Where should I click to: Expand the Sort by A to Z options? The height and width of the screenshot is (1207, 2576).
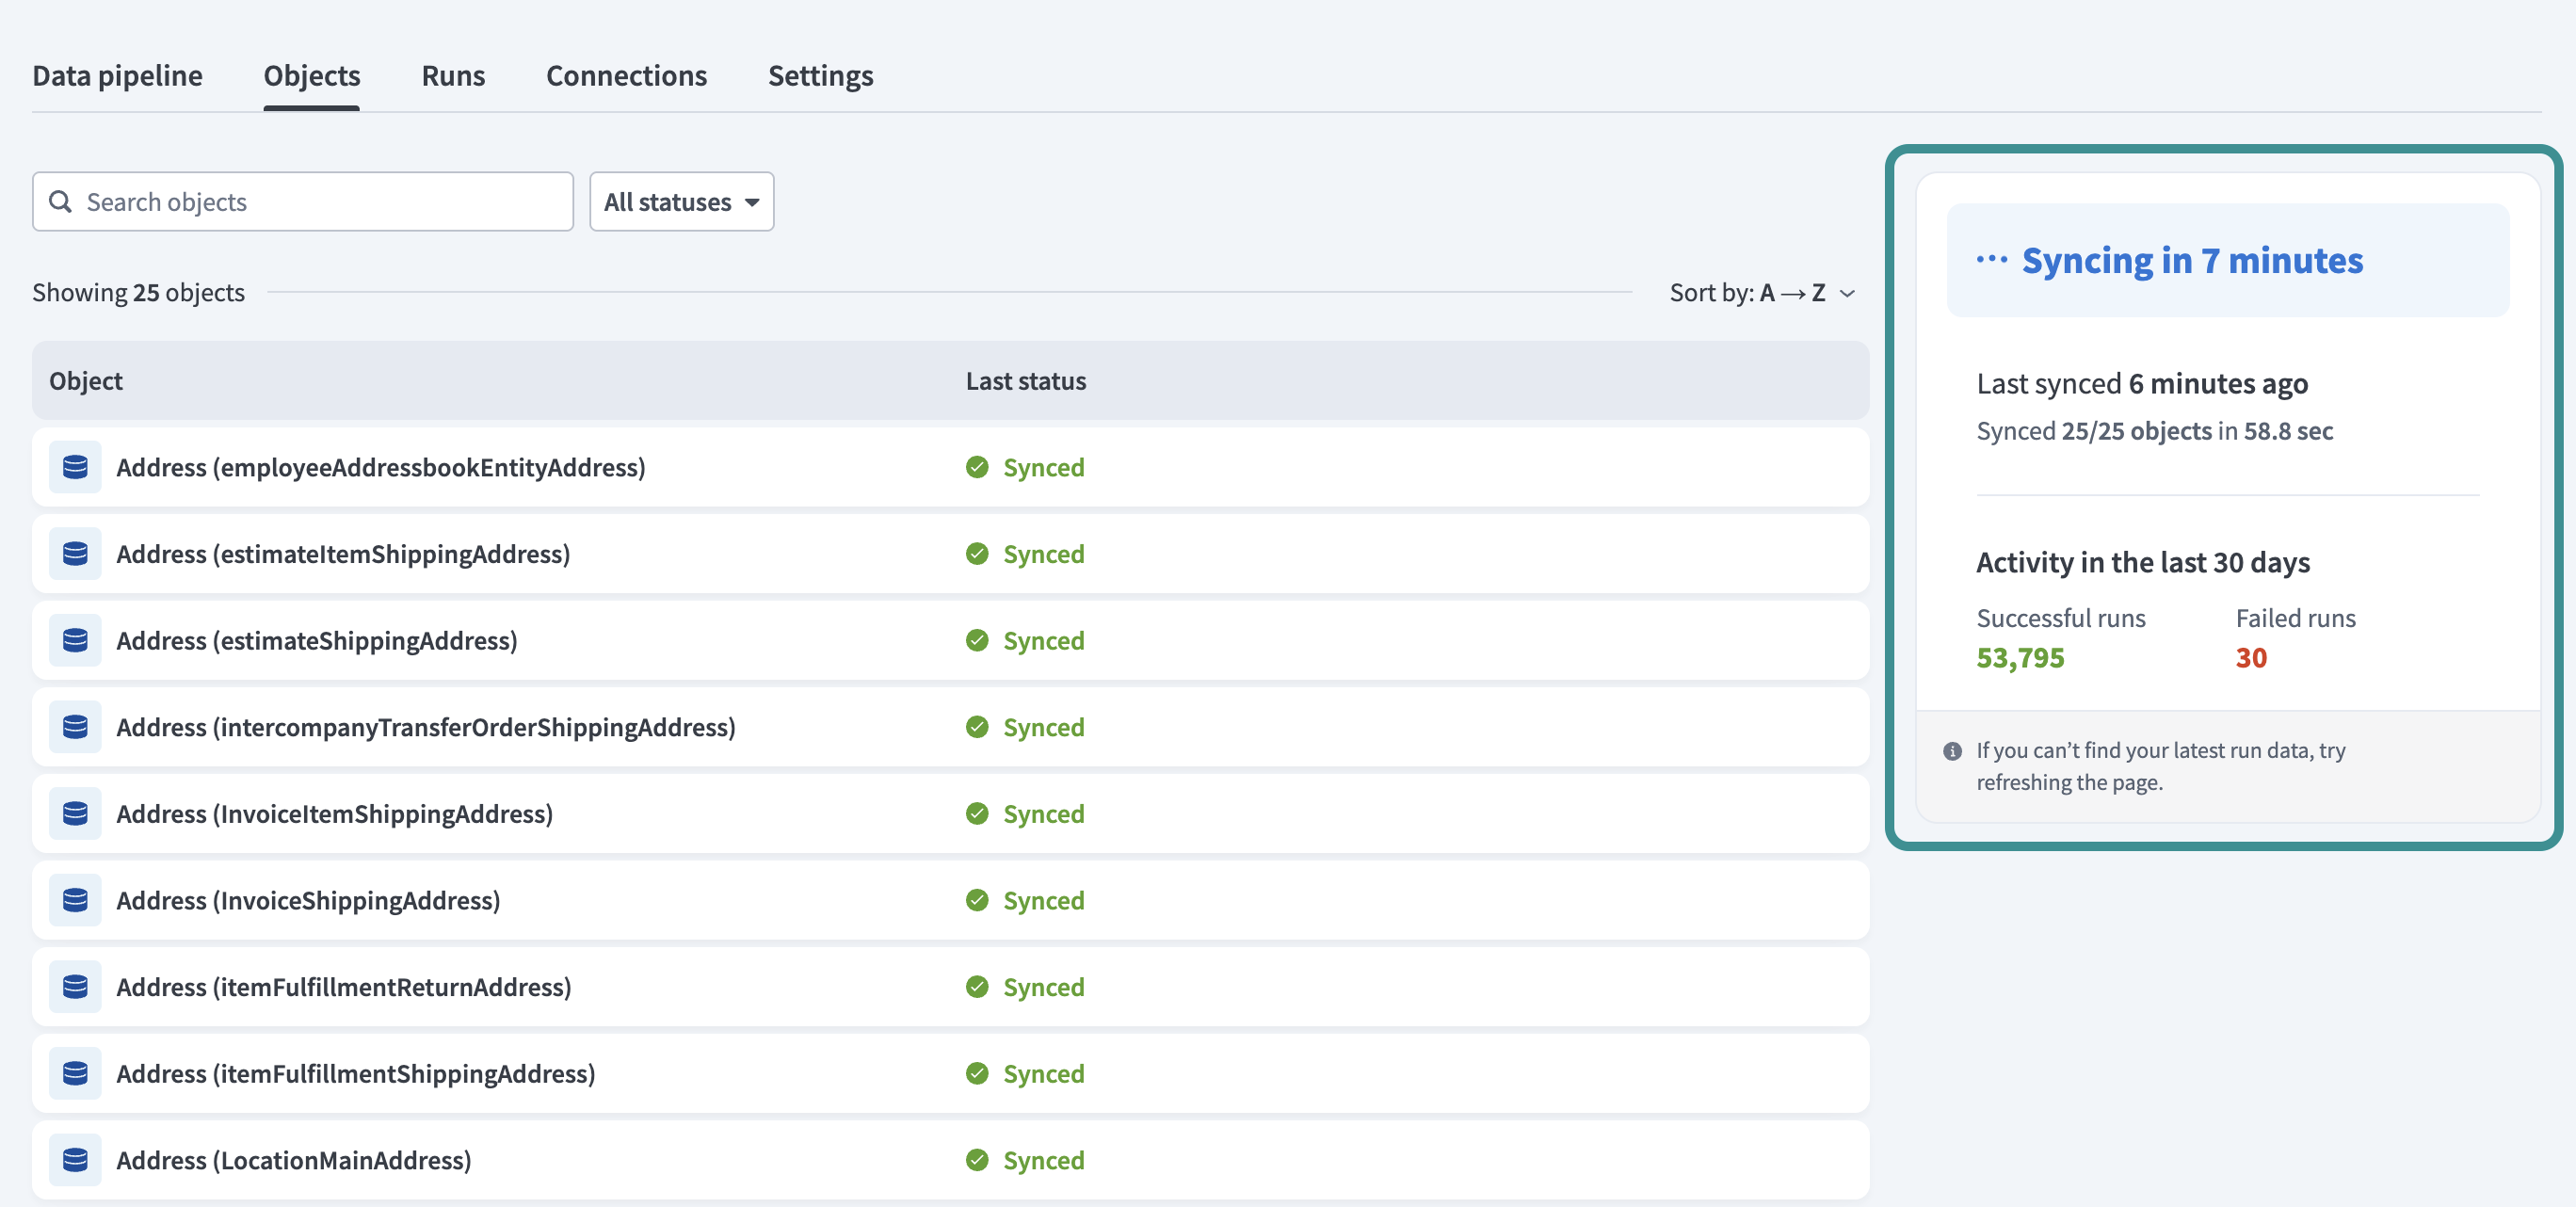point(1846,293)
